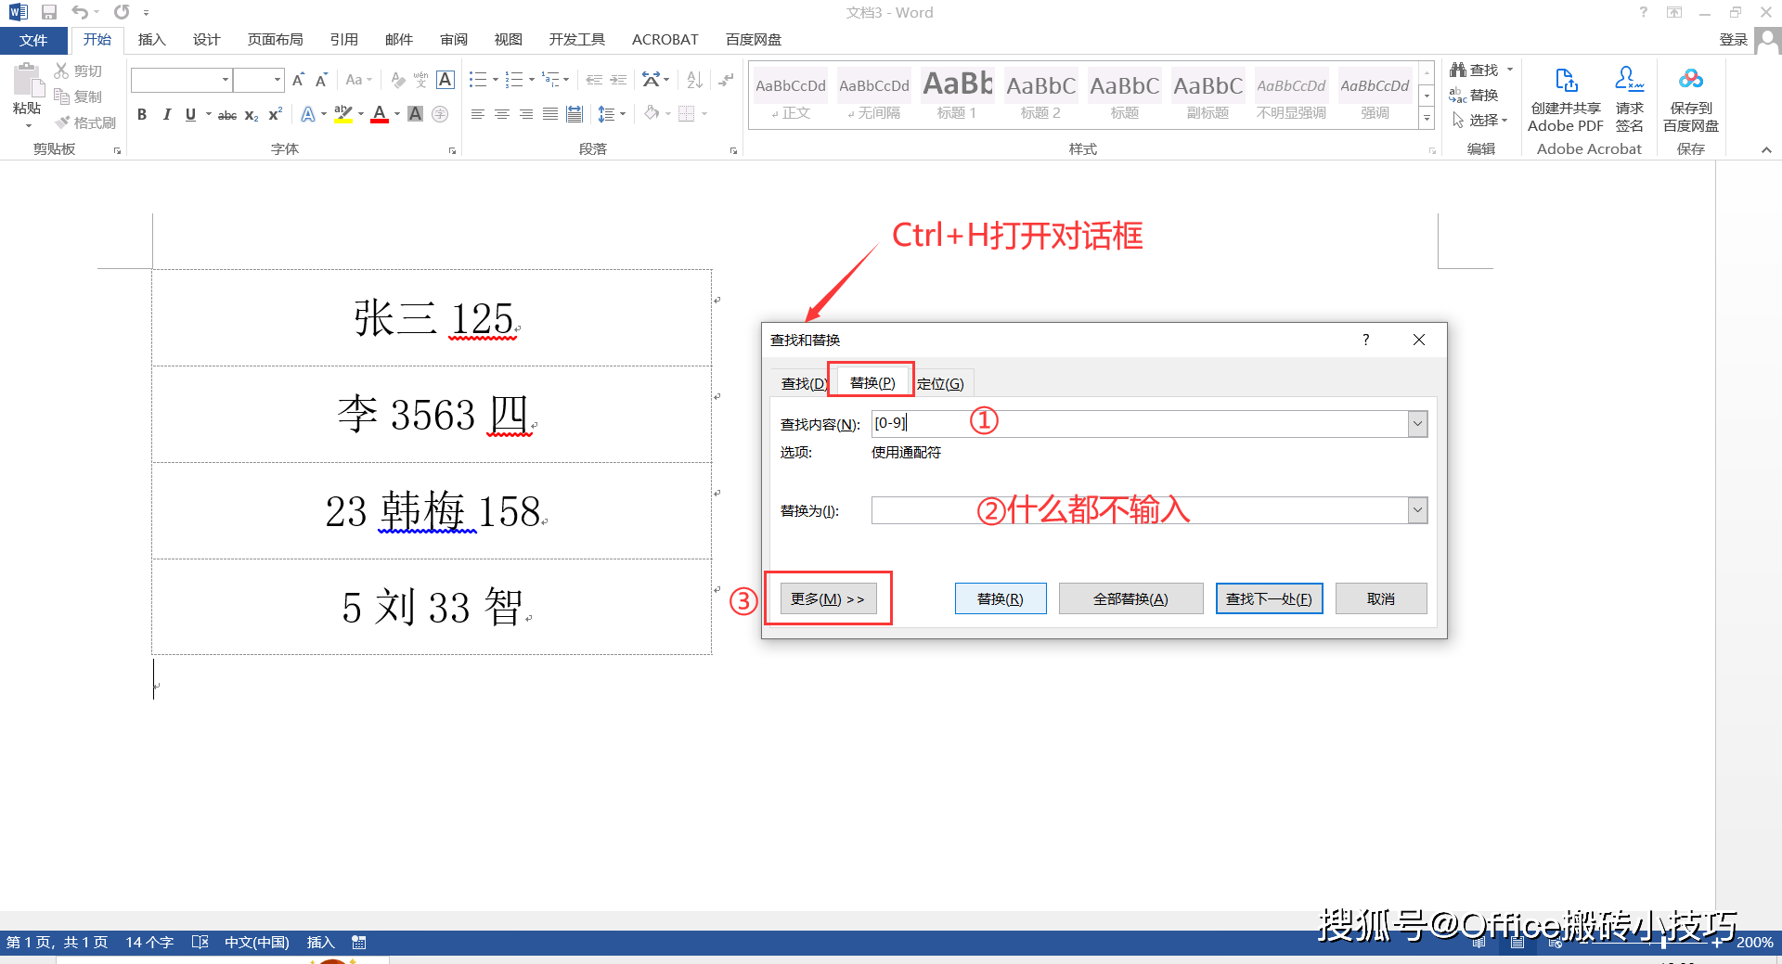
Task: Click the bullet list icon
Action: 477,80
